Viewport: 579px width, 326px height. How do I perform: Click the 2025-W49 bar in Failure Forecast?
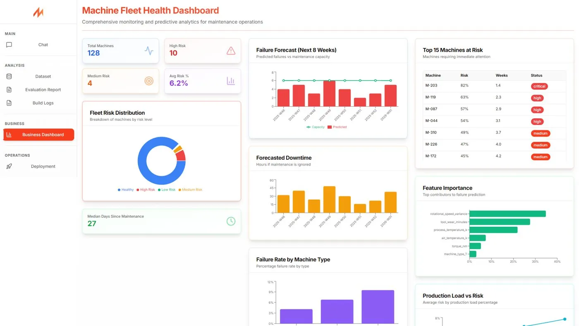point(329,93)
